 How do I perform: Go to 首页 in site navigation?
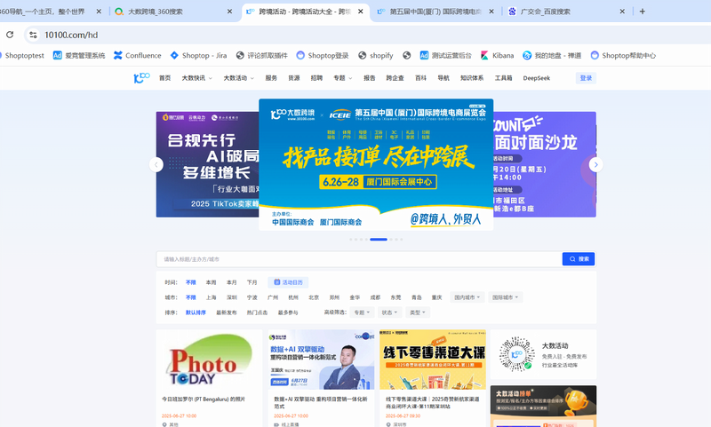click(164, 78)
